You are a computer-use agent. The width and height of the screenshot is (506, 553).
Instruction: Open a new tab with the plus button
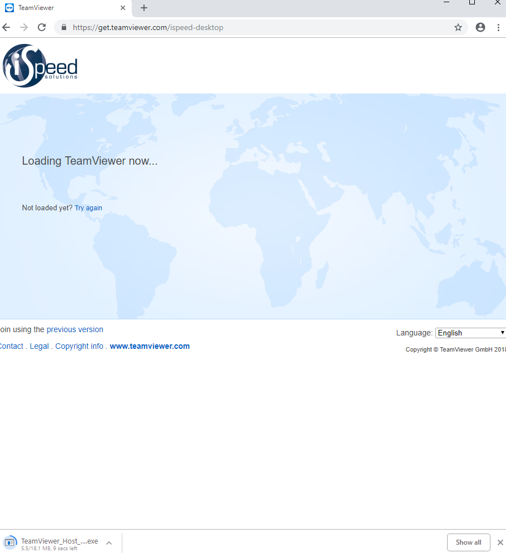coord(144,8)
